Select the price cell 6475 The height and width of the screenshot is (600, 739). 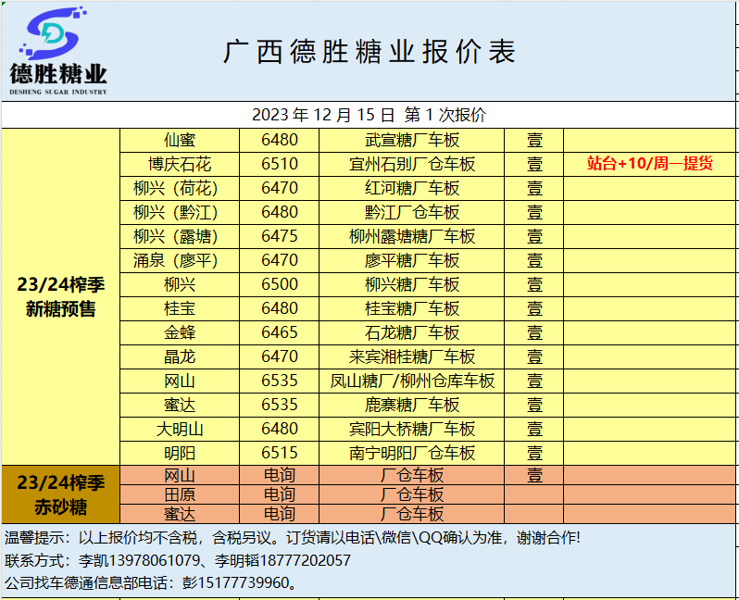point(279,236)
